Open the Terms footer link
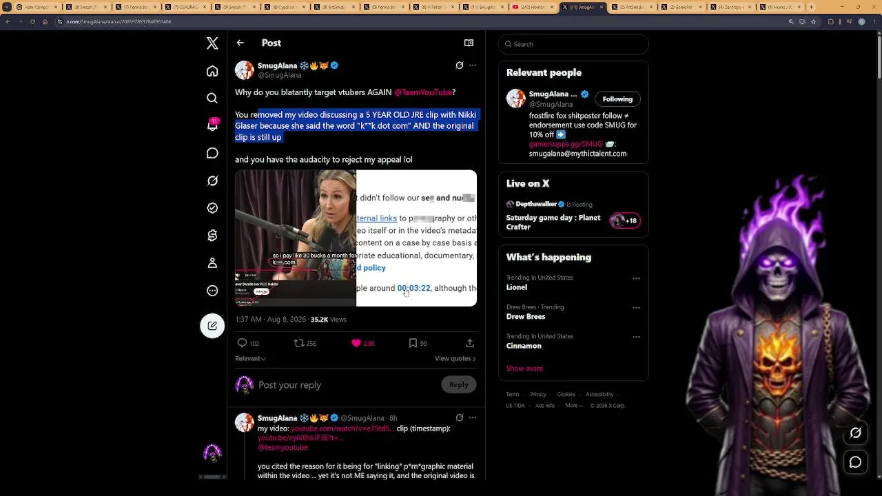This screenshot has width=882, height=496. coord(513,395)
